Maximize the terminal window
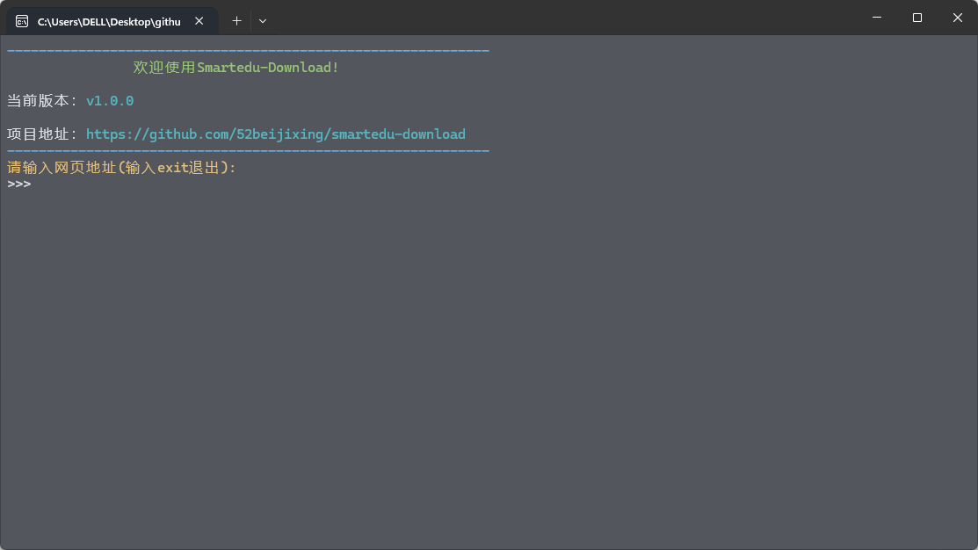The image size is (978, 550). pos(916,18)
